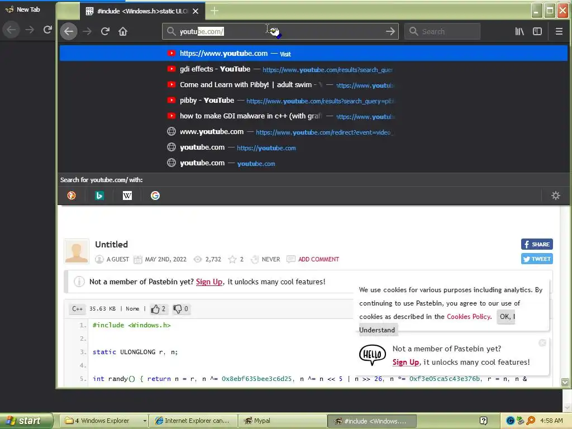Screen dimensions: 572x429
Task: Click the star rating icon beside 2
Action: (232, 259)
